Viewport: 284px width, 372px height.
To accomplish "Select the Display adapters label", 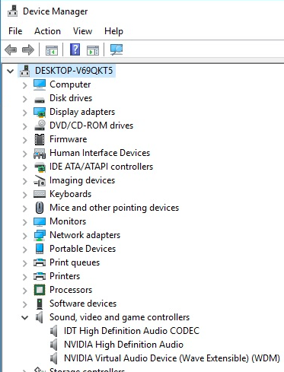I will coord(82,112).
